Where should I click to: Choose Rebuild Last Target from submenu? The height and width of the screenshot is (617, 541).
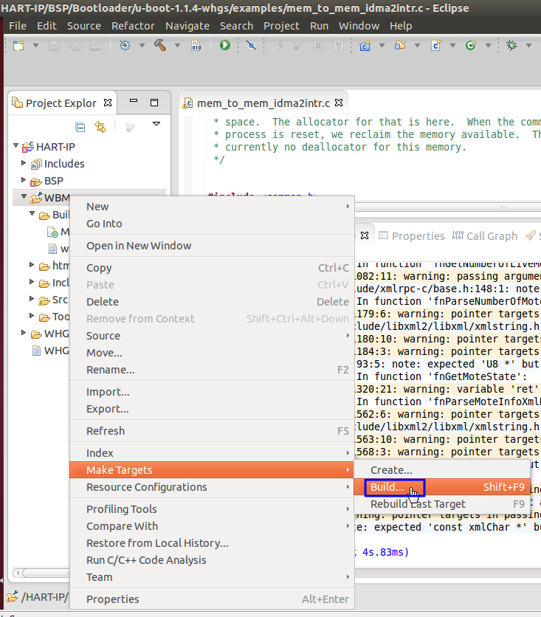pyautogui.click(x=418, y=504)
